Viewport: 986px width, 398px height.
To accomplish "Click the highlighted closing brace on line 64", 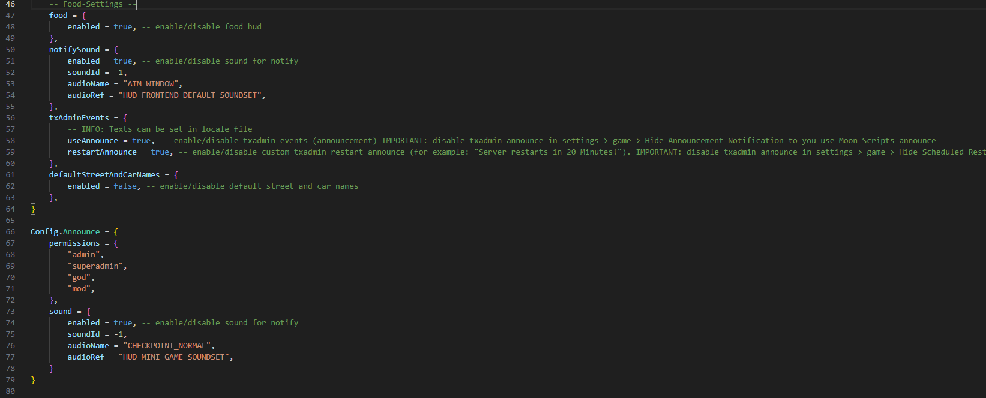I will (33, 209).
